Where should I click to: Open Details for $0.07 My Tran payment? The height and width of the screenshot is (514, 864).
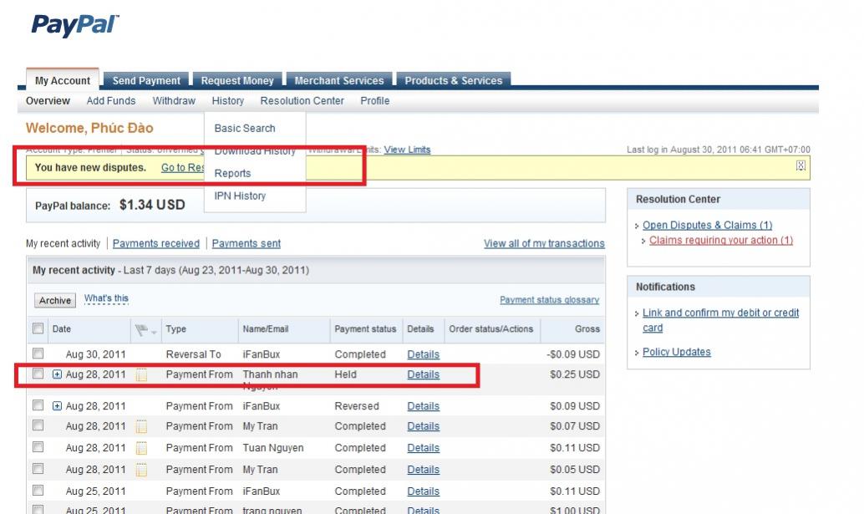click(423, 426)
